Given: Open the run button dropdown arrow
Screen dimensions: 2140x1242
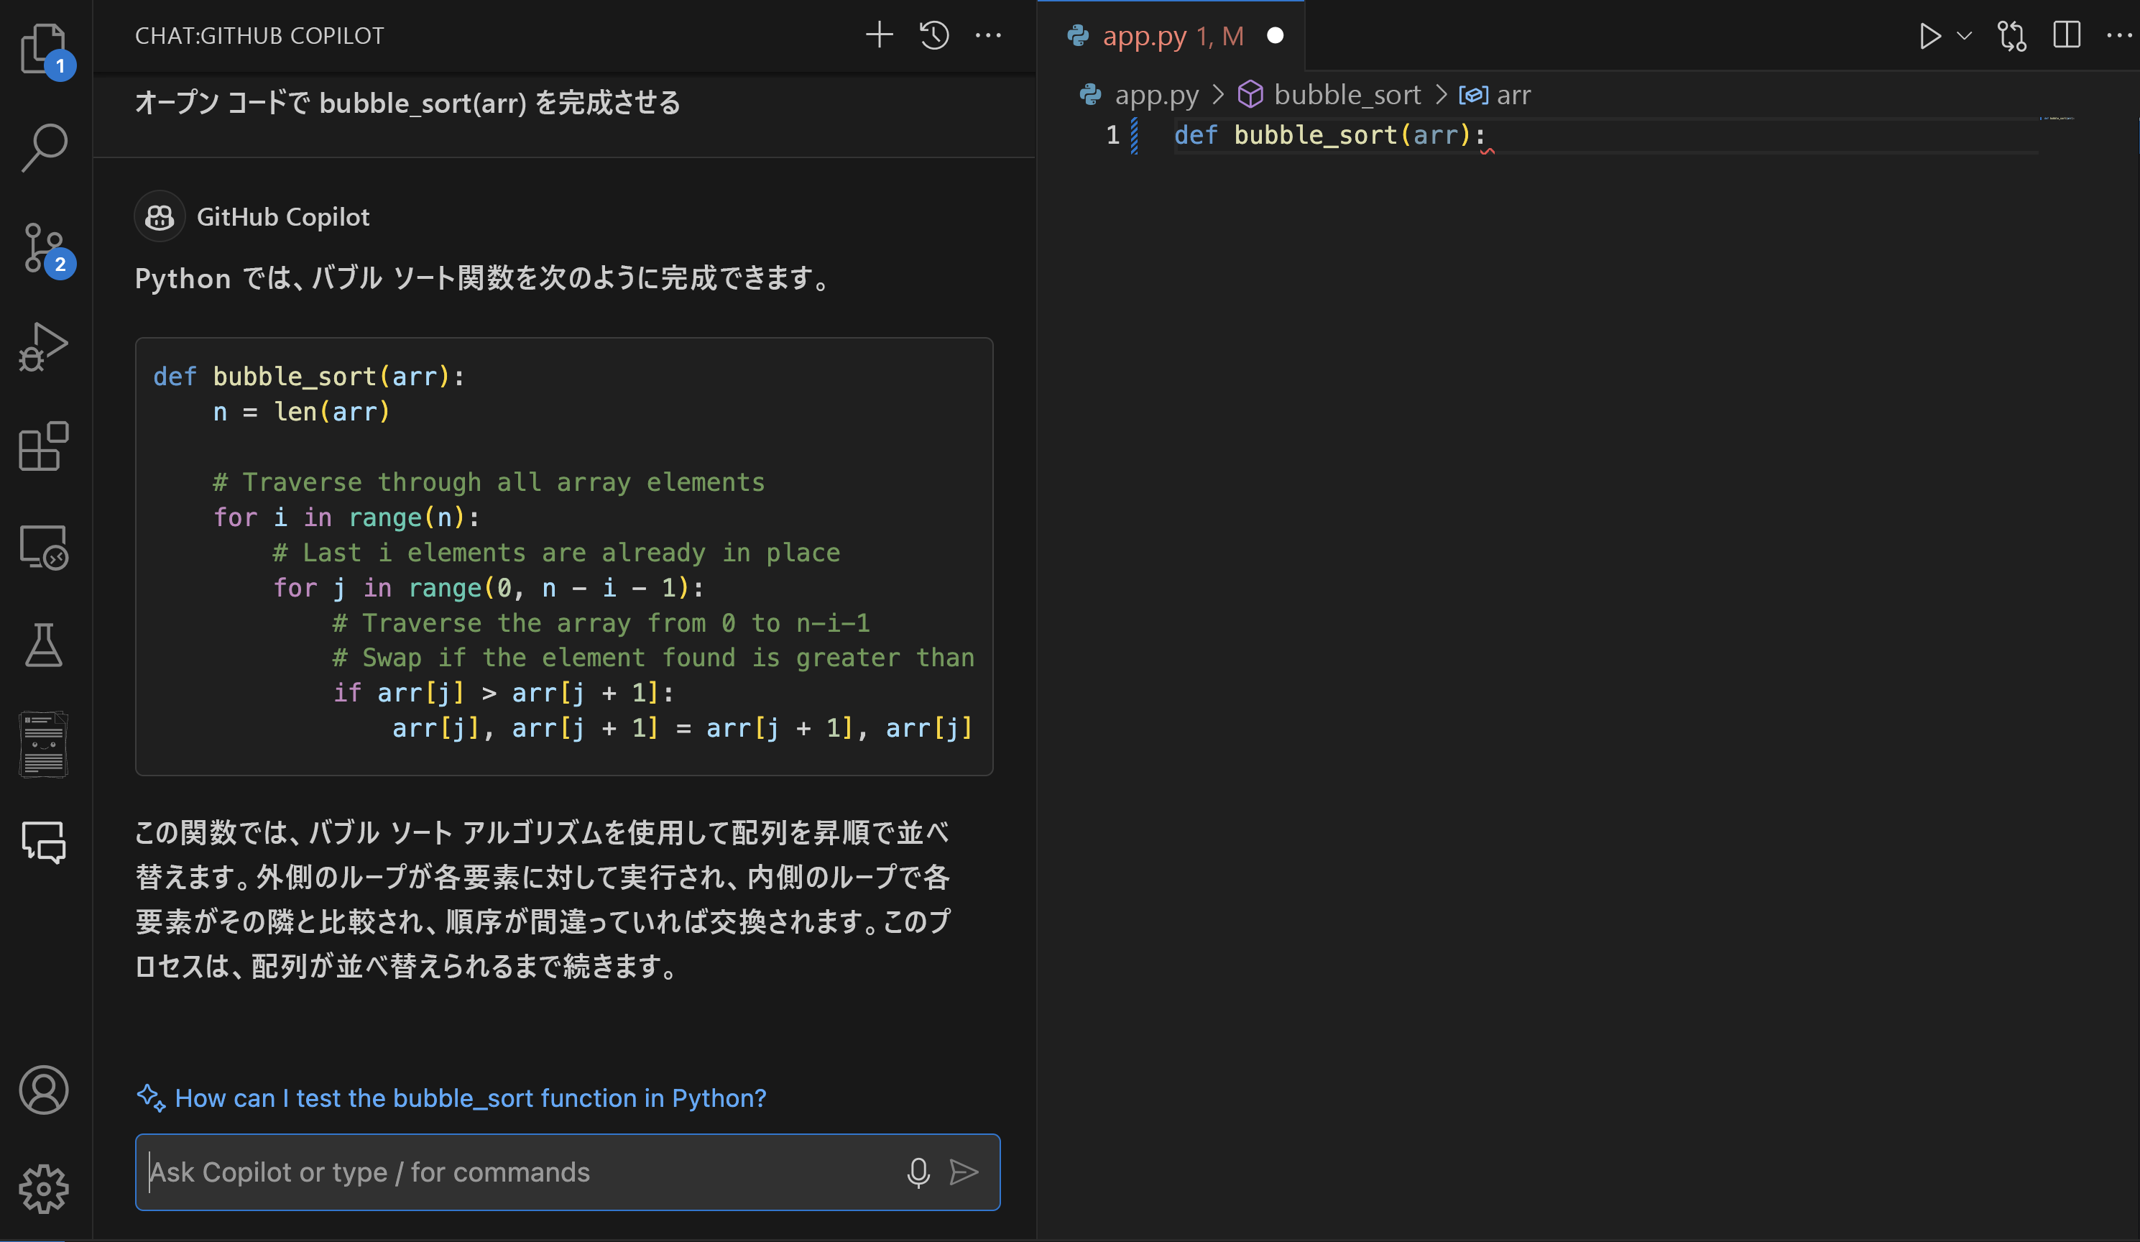Looking at the screenshot, I should pos(1964,36).
